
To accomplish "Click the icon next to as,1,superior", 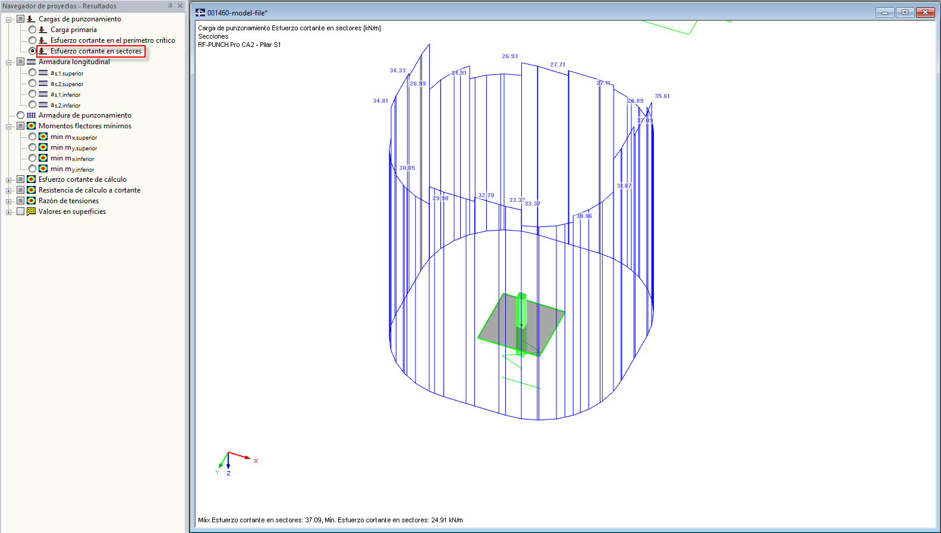I will pos(43,72).
